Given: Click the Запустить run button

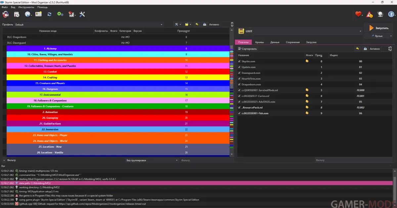Looking at the screenshot, I should point(379,28).
